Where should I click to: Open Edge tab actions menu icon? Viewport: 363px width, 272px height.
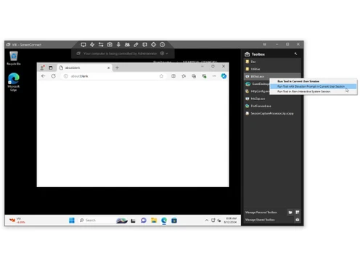tap(51, 67)
